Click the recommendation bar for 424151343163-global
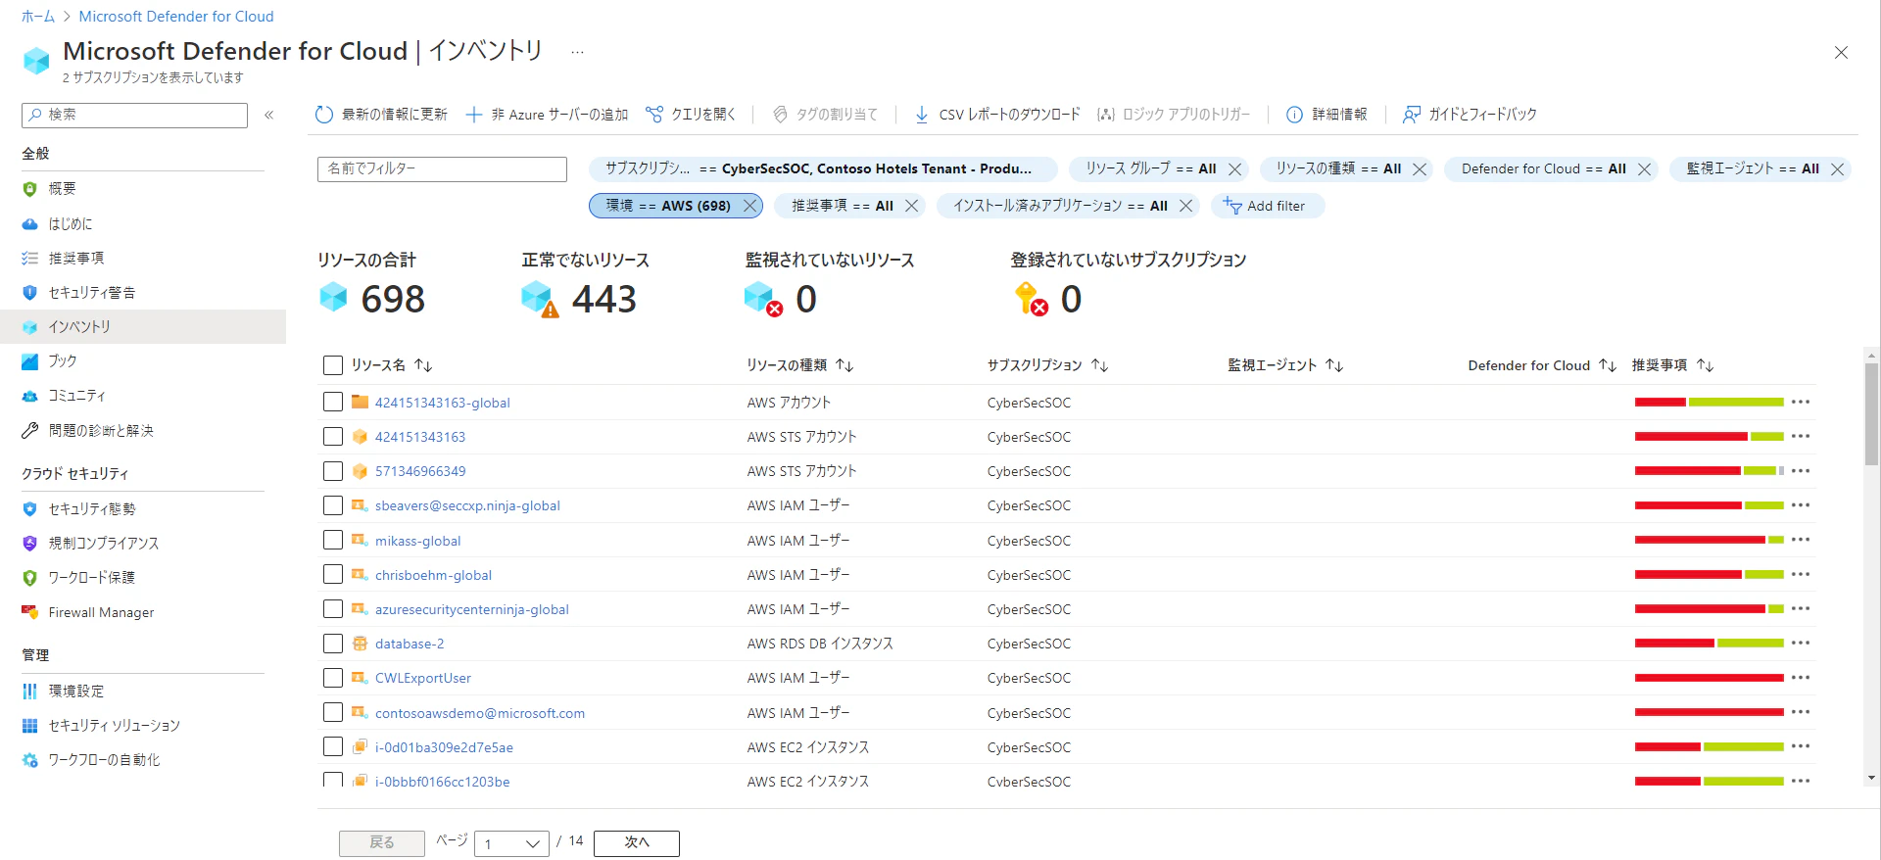Image resolution: width=1881 pixels, height=860 pixels. (x=1709, y=403)
